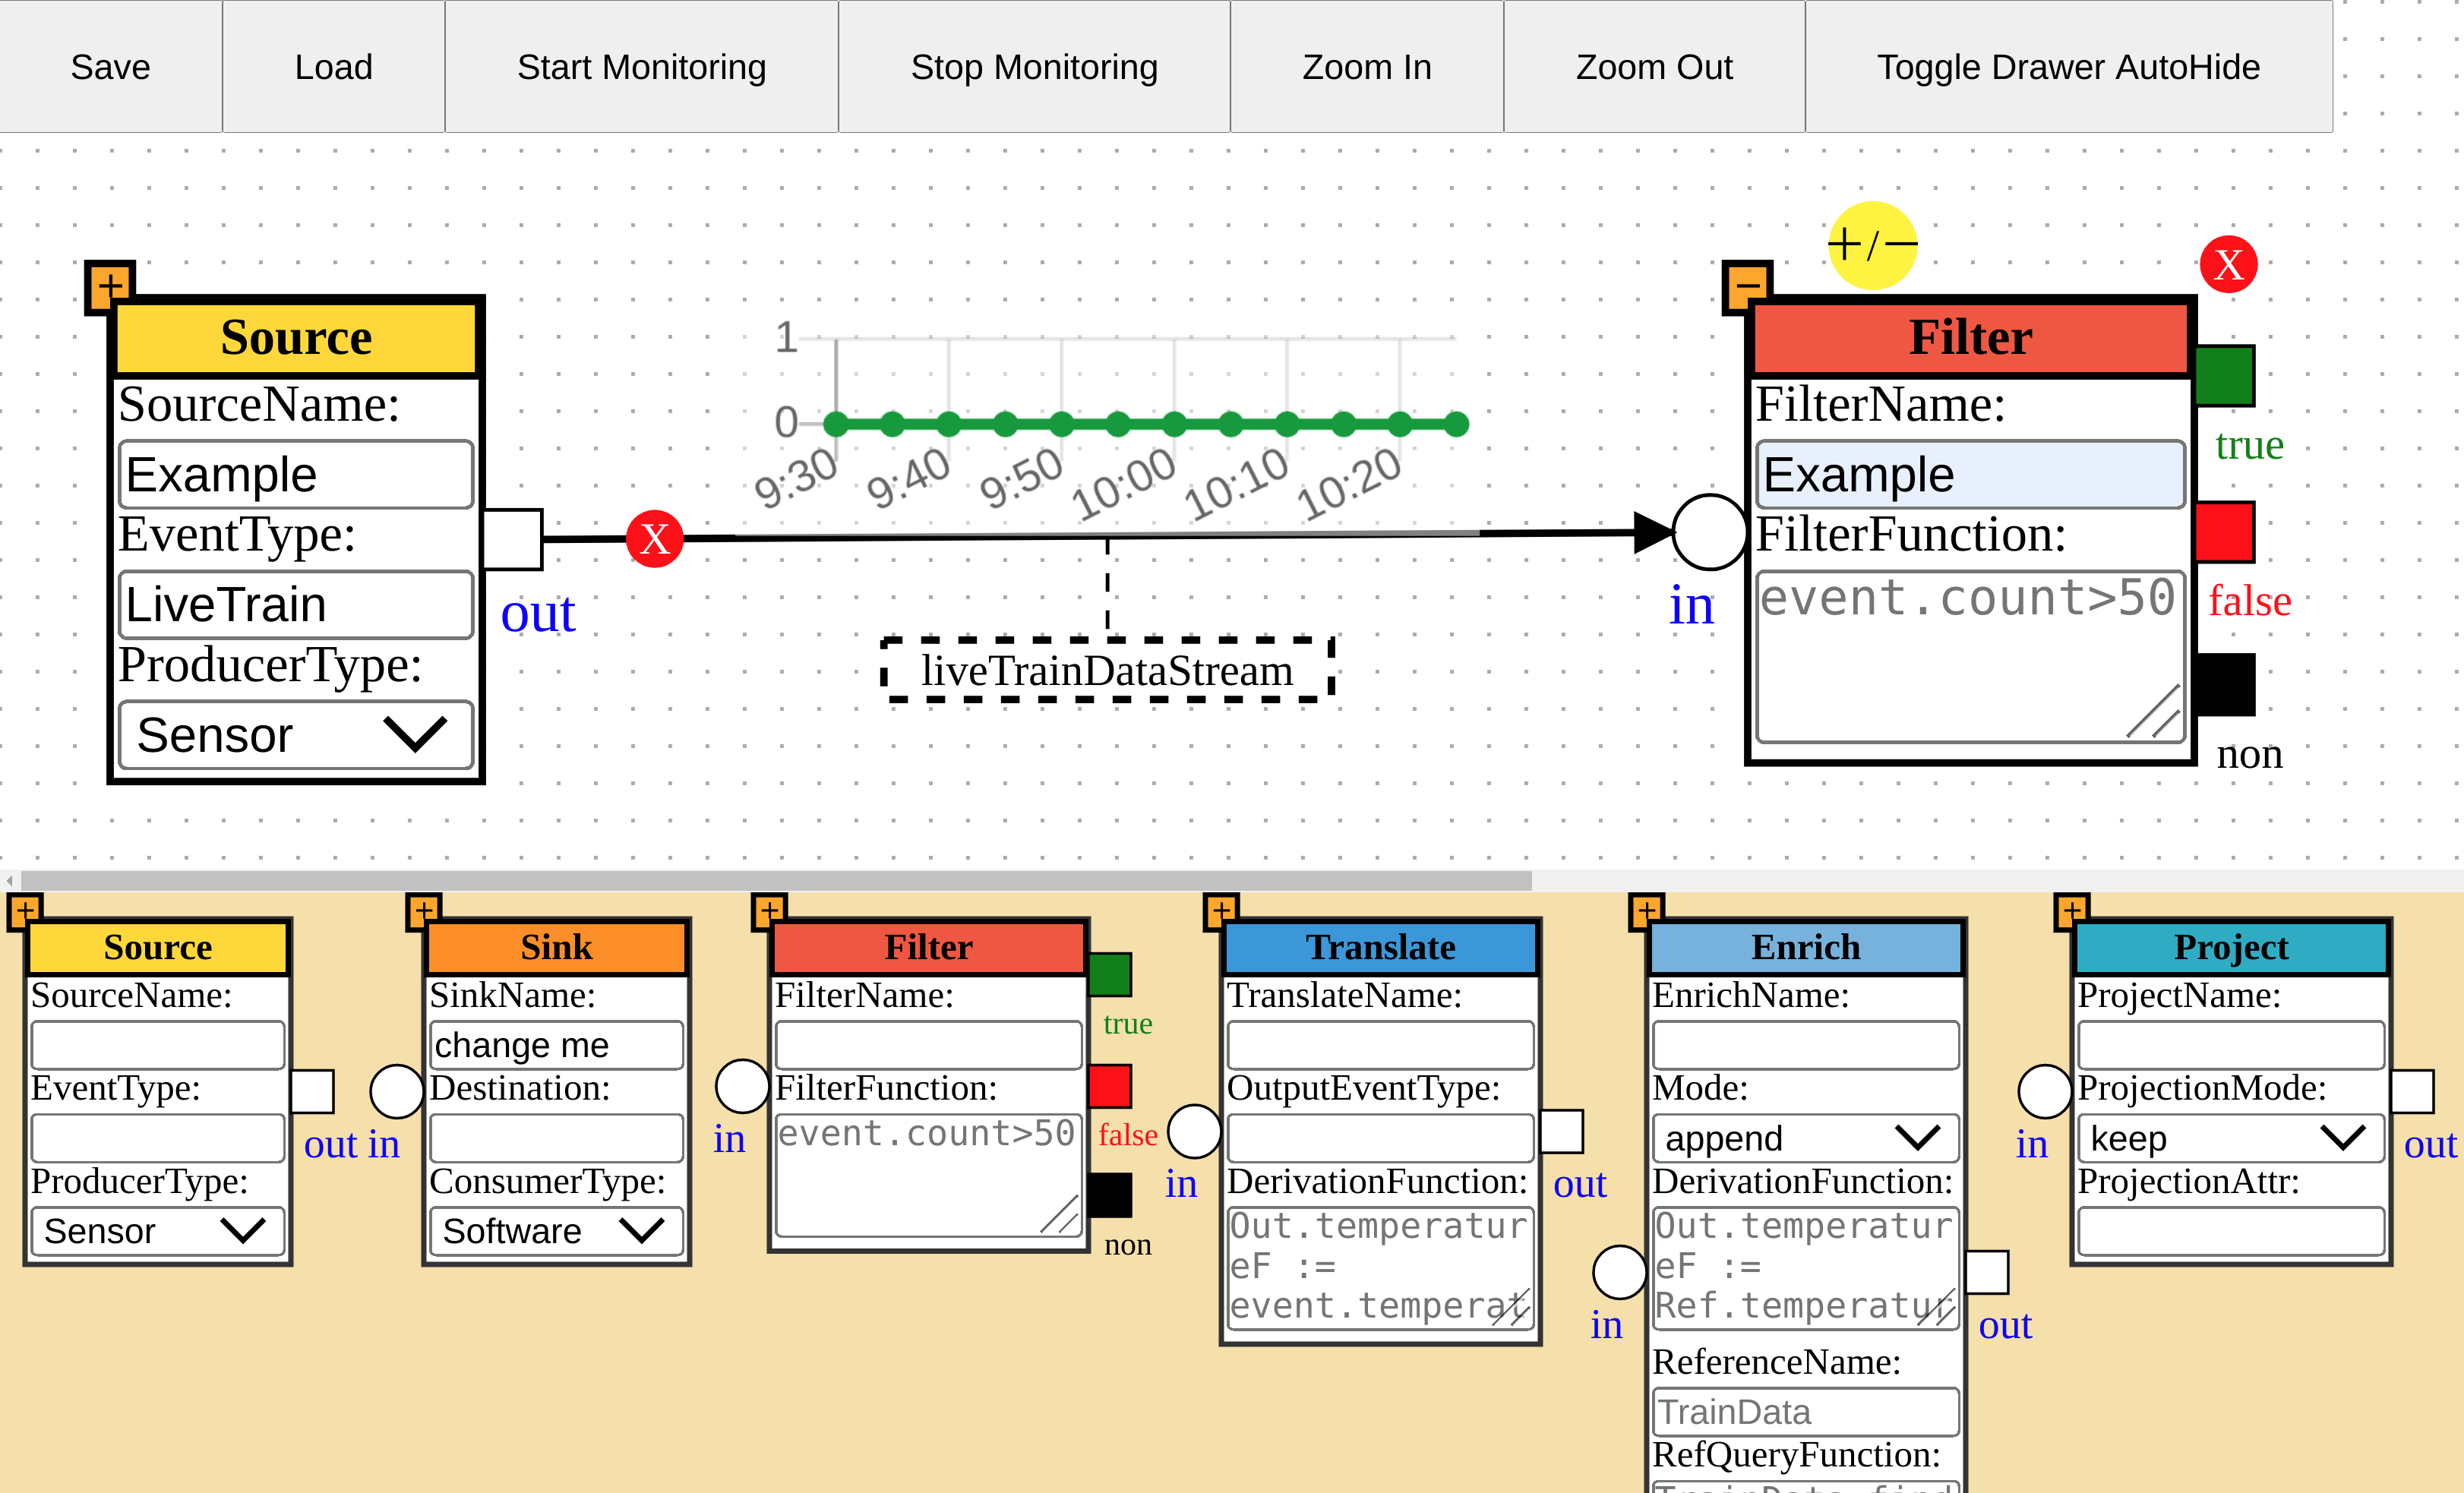Open Enrich Mode 'append' dropdown
This screenshot has height=1493, width=2464.
(x=1804, y=1138)
